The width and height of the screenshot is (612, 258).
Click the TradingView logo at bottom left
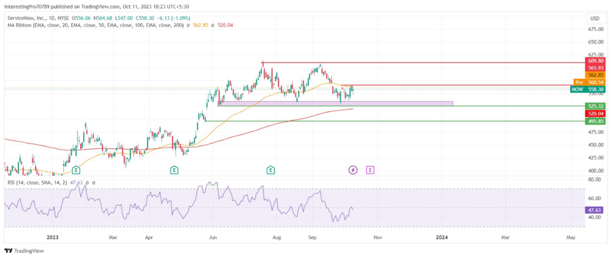24,251
